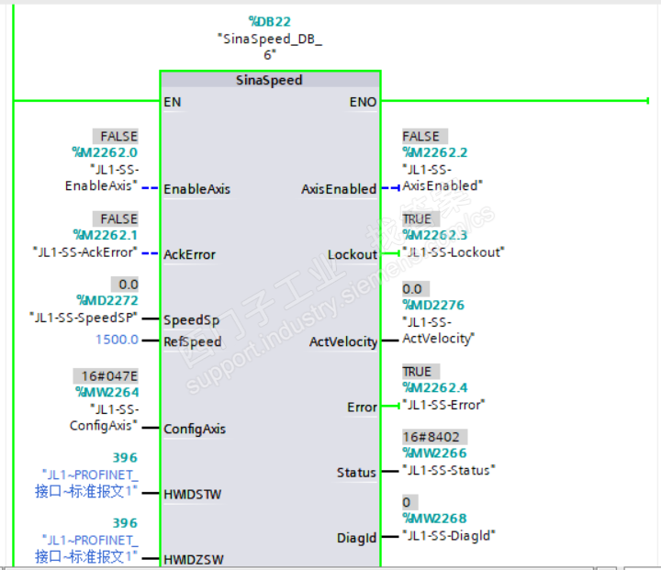661x570 pixels.
Task: Select the SinaSpeed block title
Action: [x=269, y=80]
